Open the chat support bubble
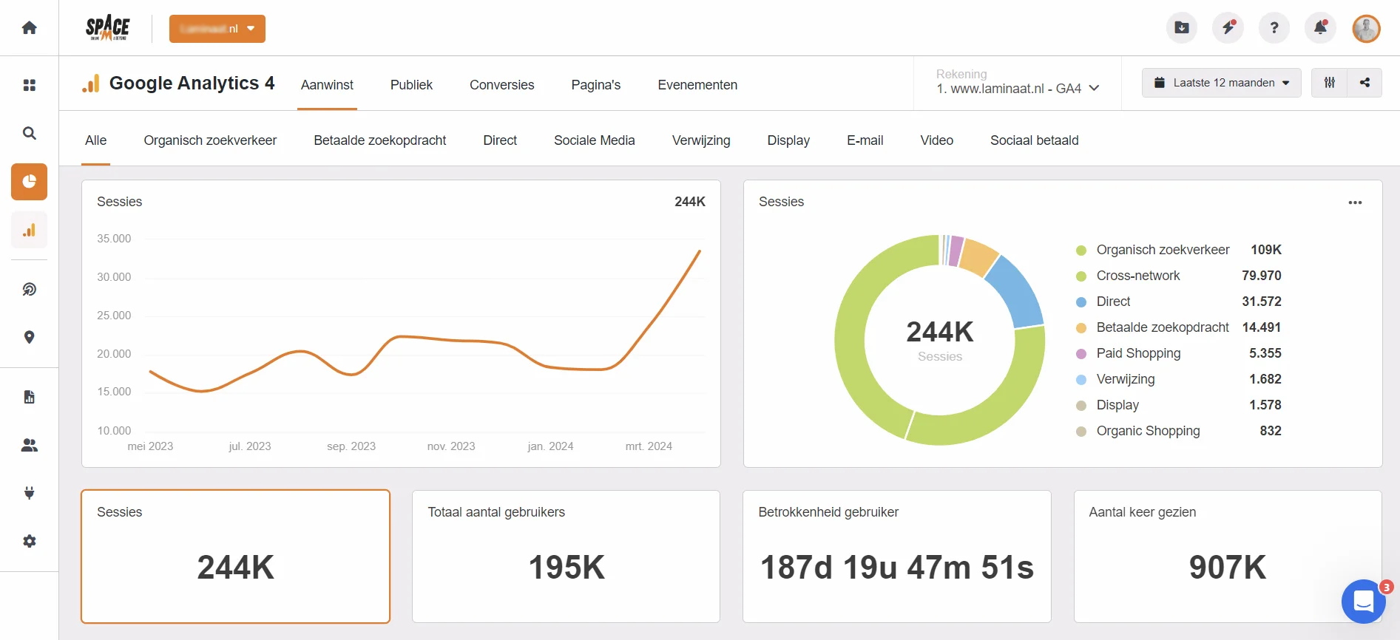Screen dimensions: 1400x640 coord(1364,602)
